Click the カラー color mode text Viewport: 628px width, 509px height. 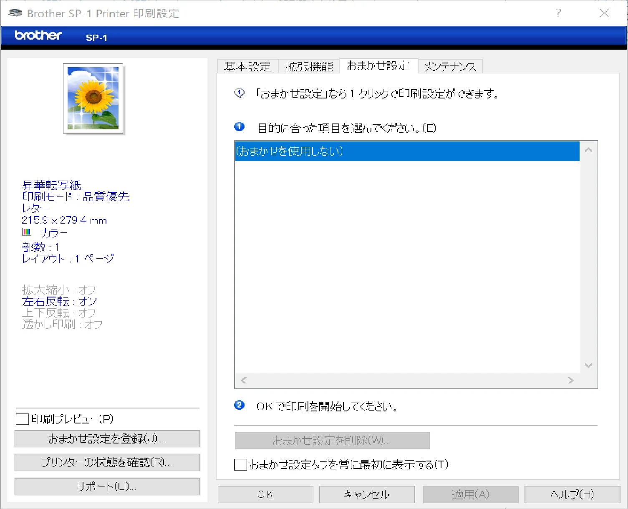click(54, 232)
